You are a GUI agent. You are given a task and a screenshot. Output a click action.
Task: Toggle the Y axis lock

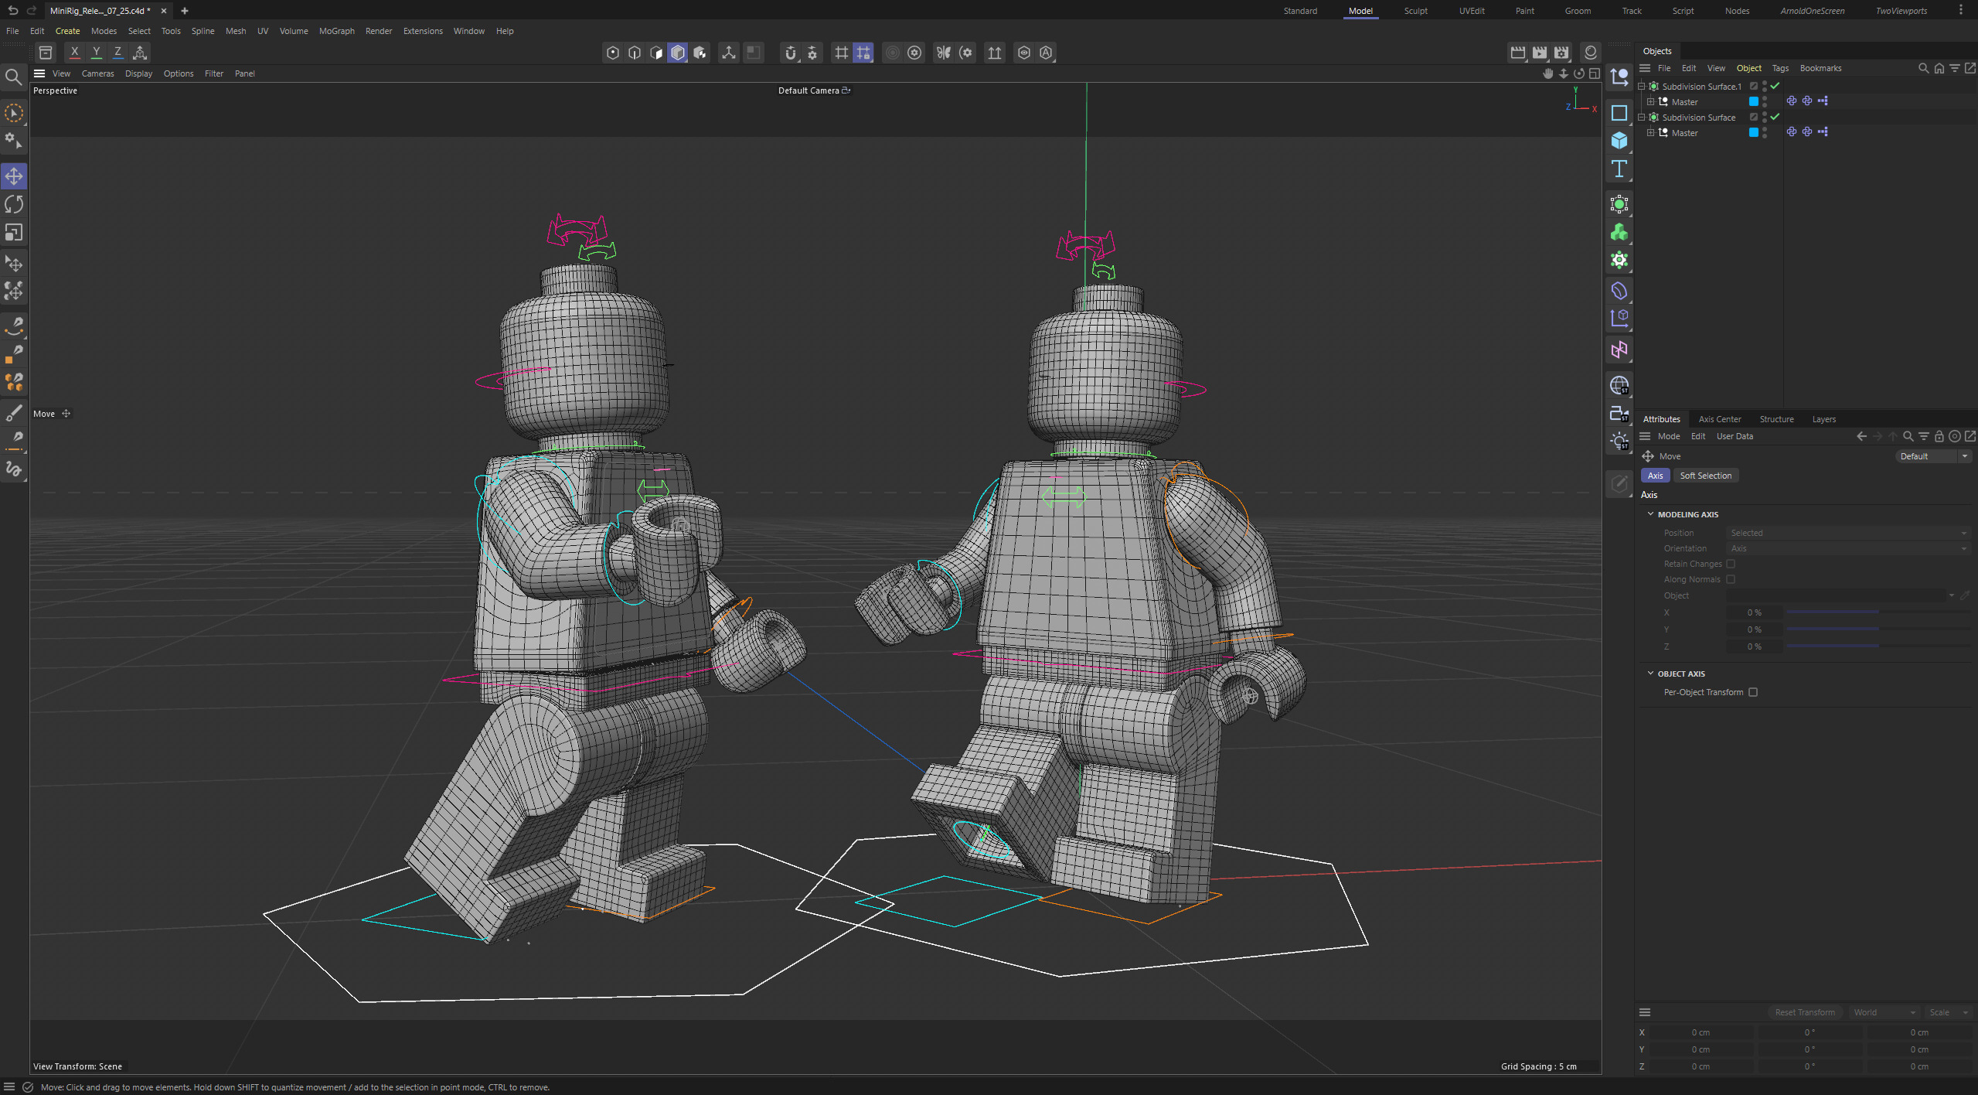point(96,53)
